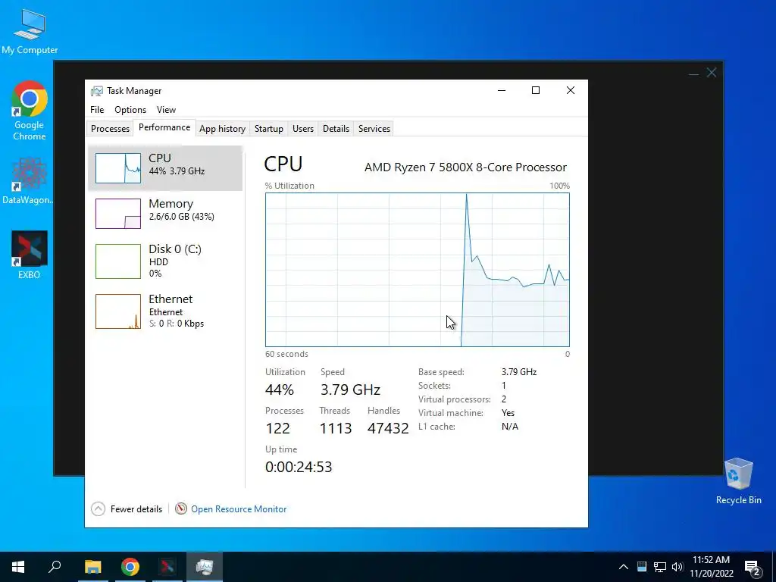The image size is (776, 582).
Task: Open File Explorer from the taskbar
Action: pyautogui.click(x=92, y=567)
